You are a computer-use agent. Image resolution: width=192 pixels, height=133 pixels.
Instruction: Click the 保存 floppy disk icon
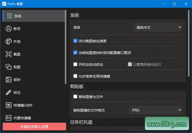pos(8,80)
